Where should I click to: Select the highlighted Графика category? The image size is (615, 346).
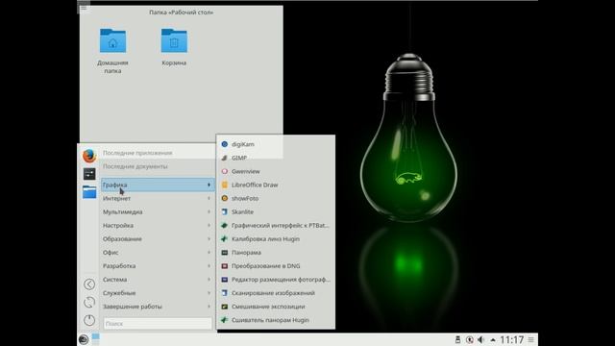(158, 185)
